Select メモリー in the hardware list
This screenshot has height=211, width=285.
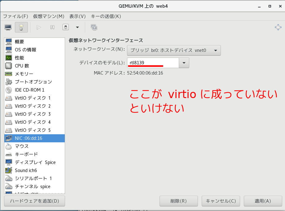[34, 74]
